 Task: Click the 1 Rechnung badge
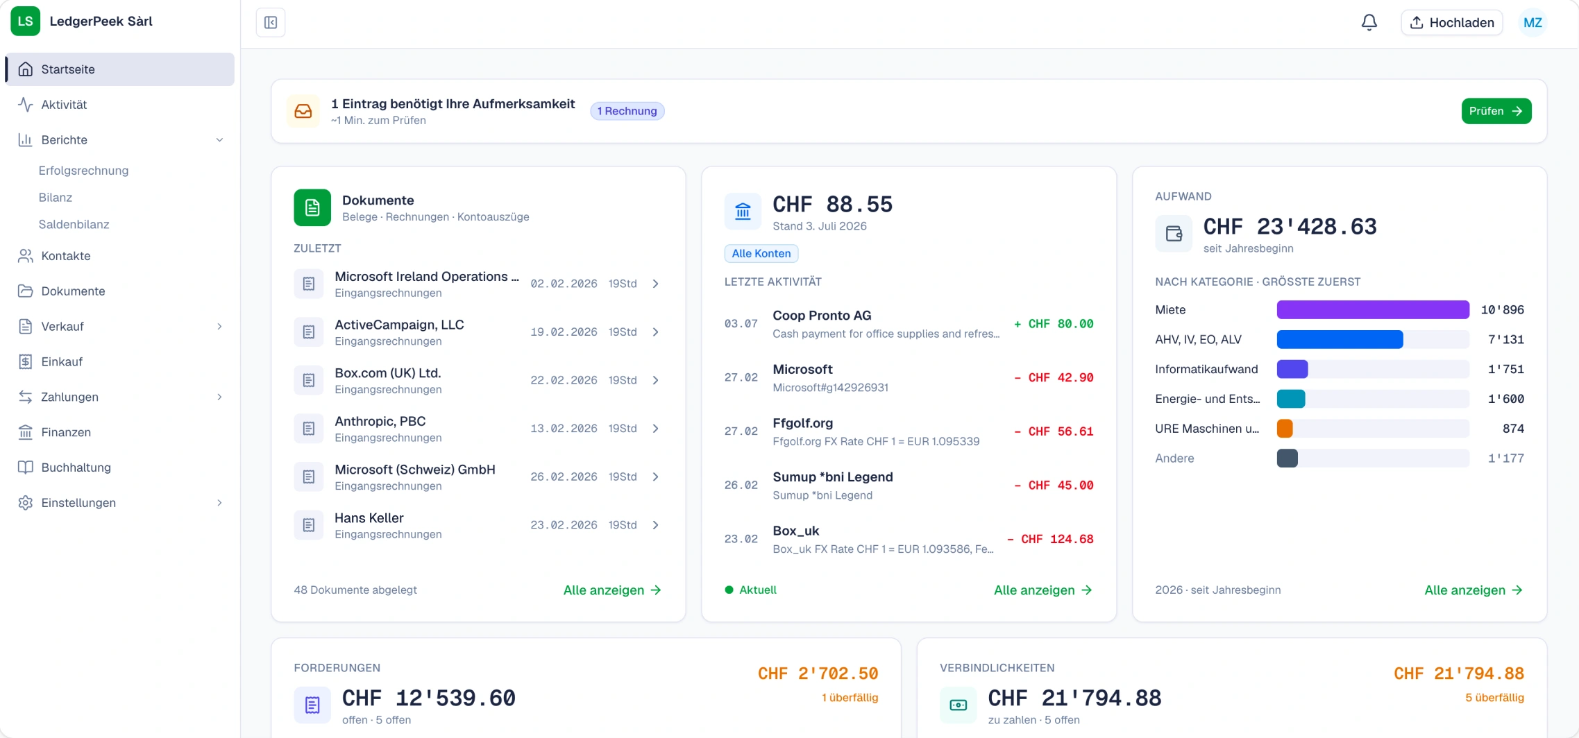point(627,112)
